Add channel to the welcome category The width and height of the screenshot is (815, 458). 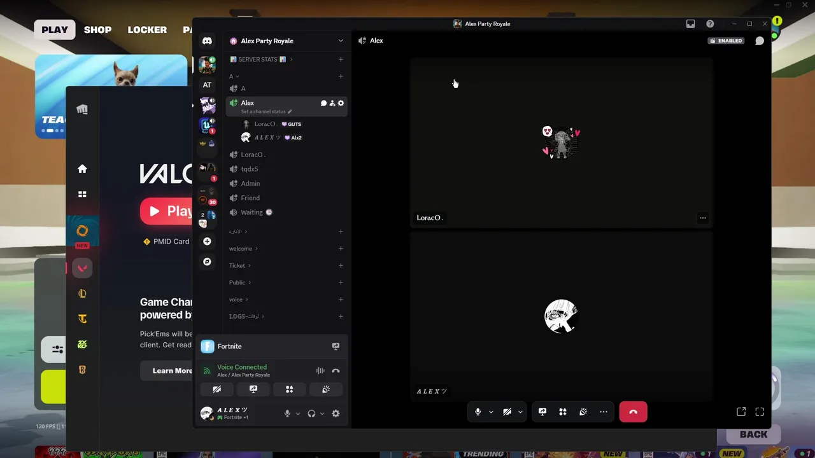click(x=341, y=249)
